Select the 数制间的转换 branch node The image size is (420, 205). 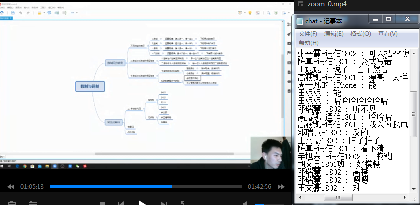[115, 63]
